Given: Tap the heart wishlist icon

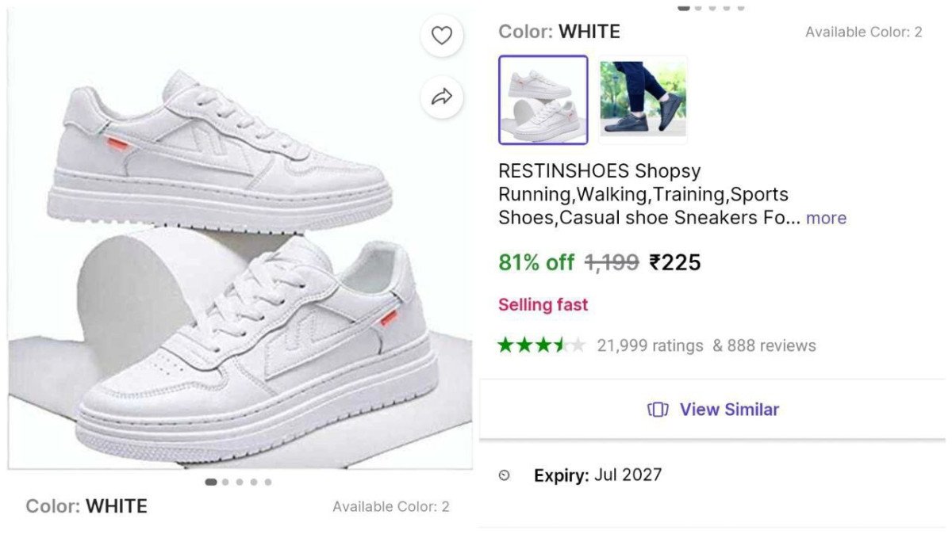Looking at the screenshot, I should (x=441, y=36).
